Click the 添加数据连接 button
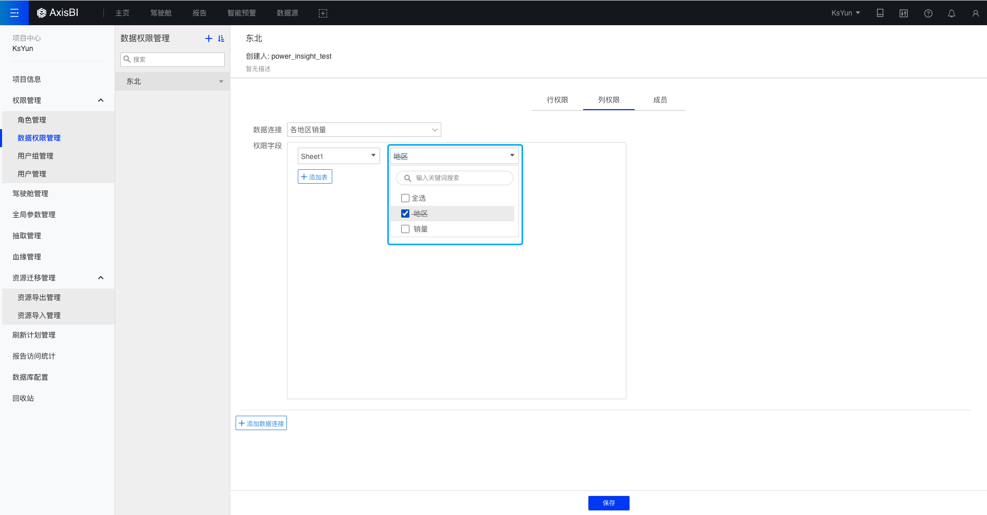Viewport: 987px width, 515px height. click(x=261, y=423)
